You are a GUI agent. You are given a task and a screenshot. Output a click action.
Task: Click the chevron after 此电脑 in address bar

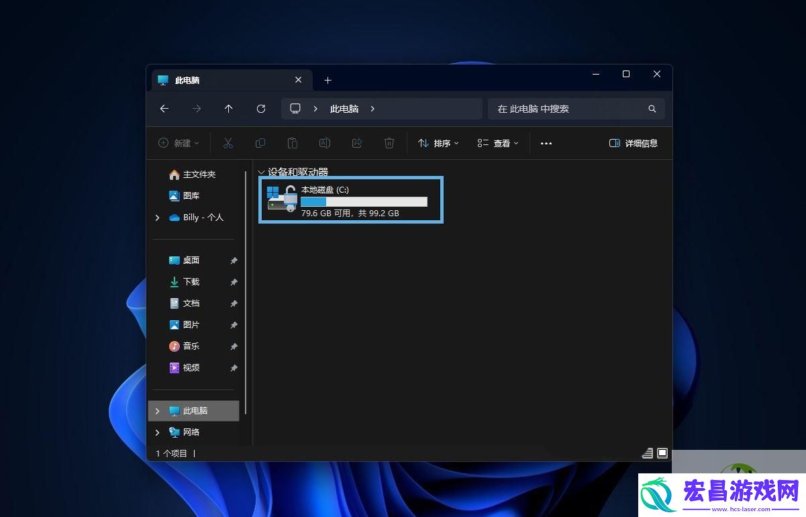point(373,109)
